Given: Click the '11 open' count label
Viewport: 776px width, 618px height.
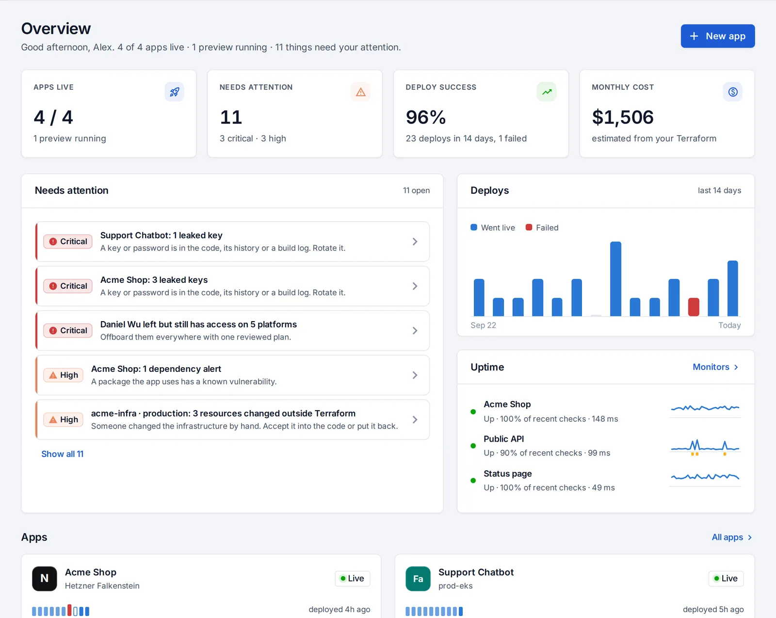Looking at the screenshot, I should (416, 191).
